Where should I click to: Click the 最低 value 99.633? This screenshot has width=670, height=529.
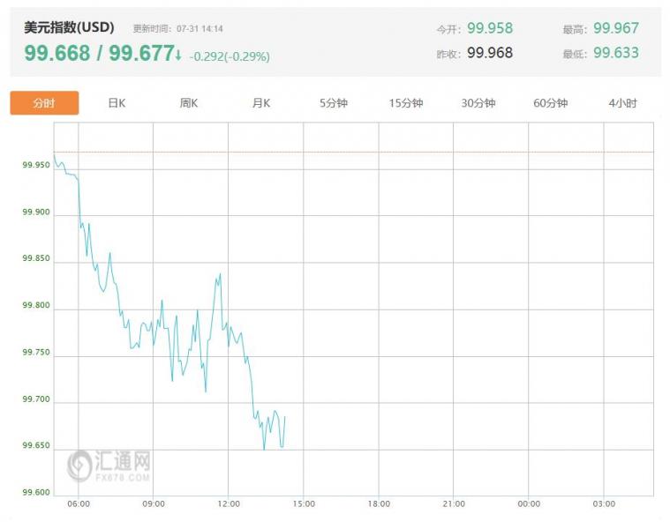pos(616,54)
